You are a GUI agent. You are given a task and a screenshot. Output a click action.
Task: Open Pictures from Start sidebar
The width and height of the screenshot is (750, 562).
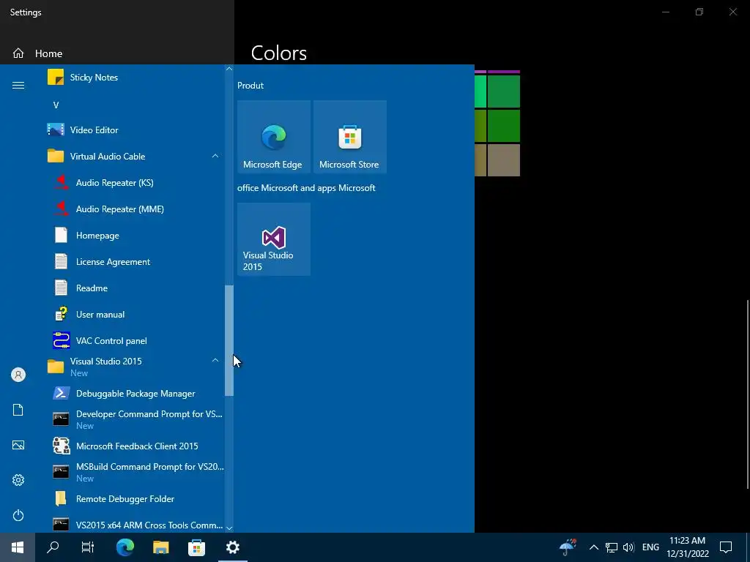(x=18, y=445)
